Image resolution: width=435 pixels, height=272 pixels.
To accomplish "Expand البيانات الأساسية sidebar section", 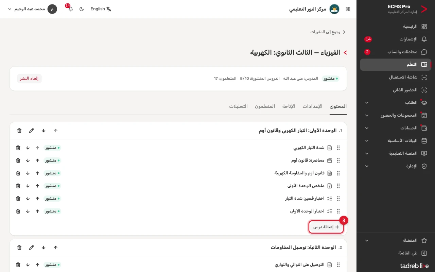I will click(x=396, y=141).
